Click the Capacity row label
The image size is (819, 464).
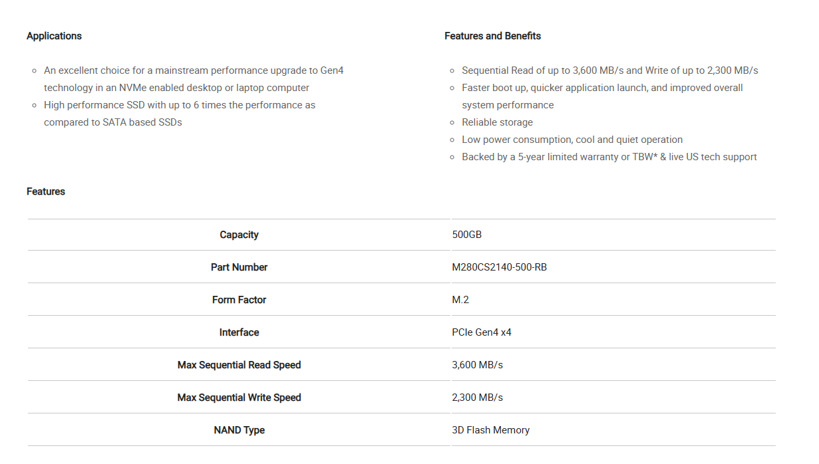pos(239,235)
